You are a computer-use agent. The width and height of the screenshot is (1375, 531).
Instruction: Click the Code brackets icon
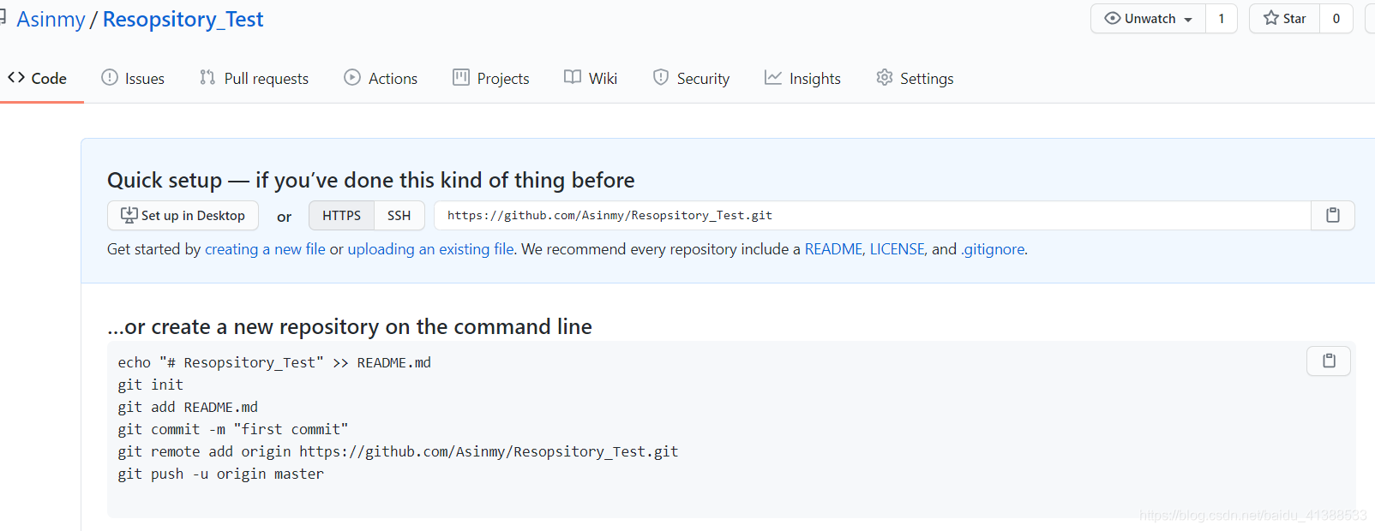(x=16, y=77)
